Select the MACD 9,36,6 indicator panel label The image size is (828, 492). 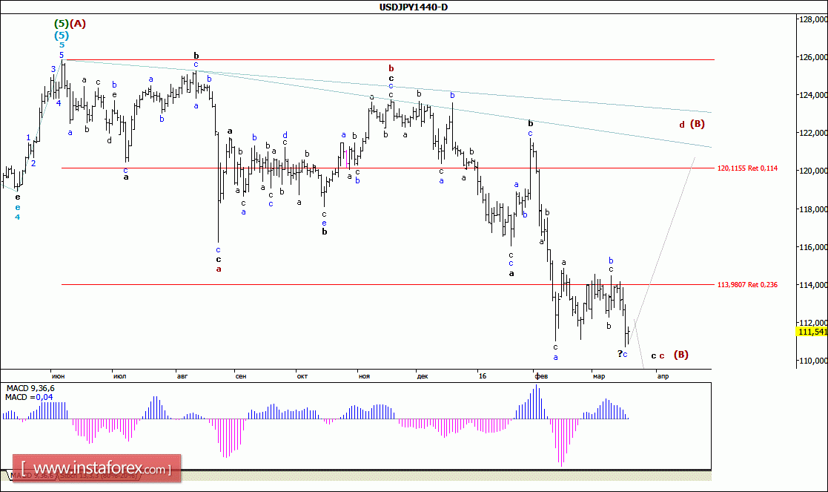pyautogui.click(x=30, y=388)
